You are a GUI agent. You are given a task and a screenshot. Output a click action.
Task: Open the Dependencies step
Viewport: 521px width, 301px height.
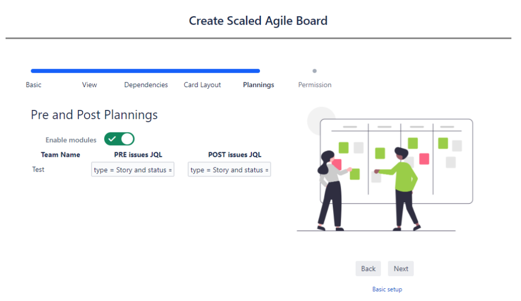point(146,85)
